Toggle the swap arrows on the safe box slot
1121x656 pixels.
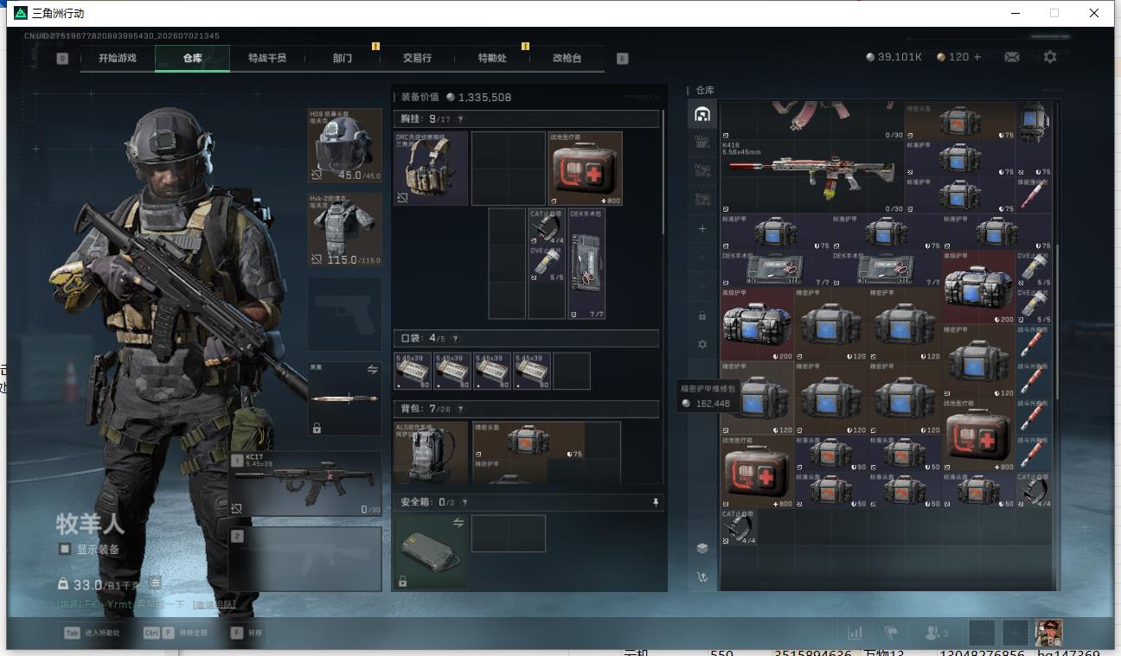(458, 523)
